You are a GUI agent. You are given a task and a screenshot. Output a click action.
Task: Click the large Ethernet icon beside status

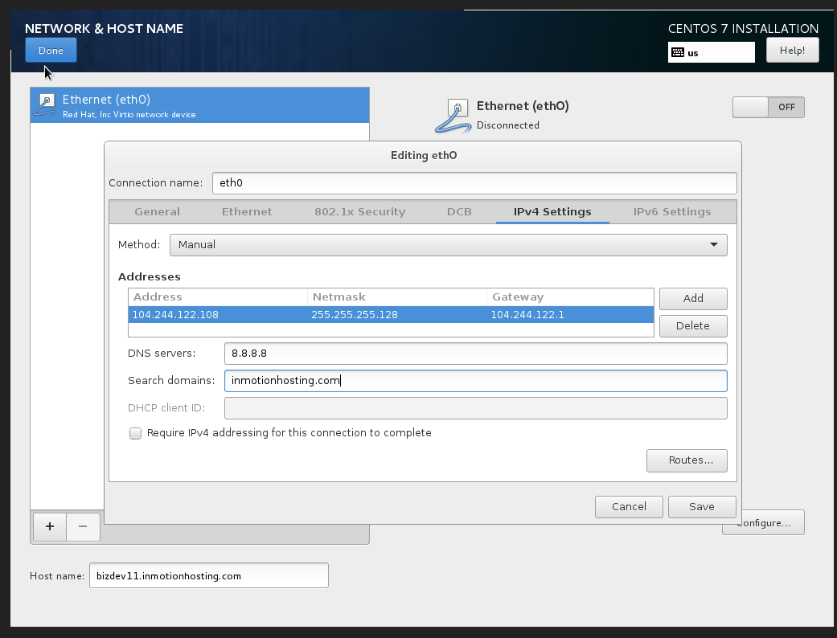(x=454, y=115)
